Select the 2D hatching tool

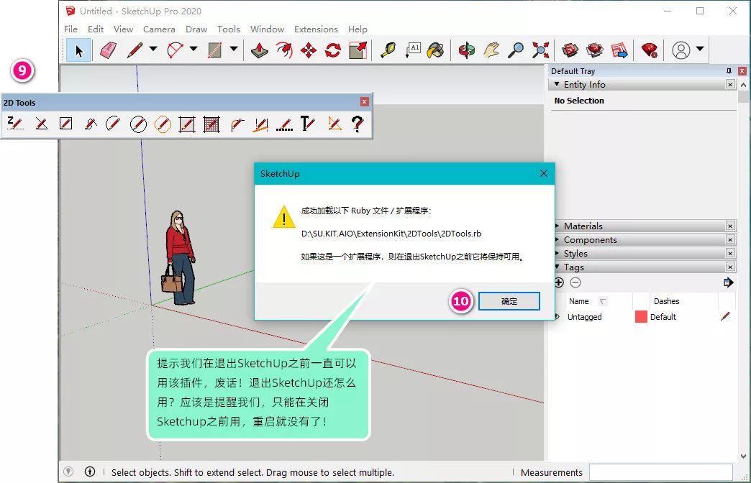click(x=211, y=124)
